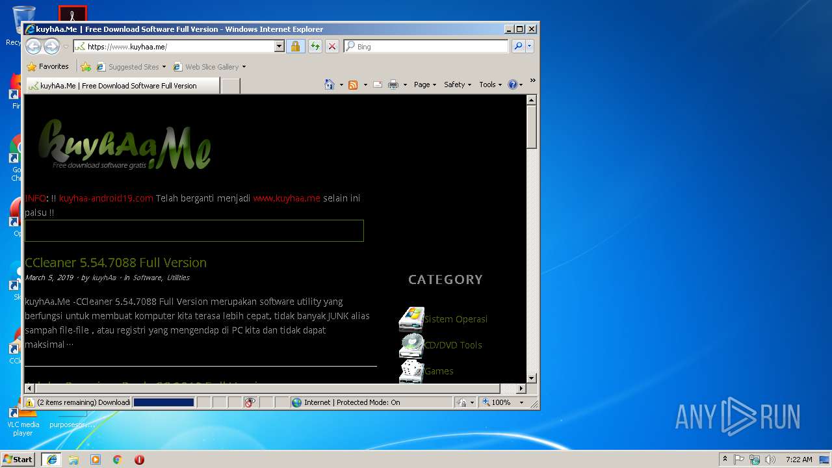Show hidden system tray icons

[725, 459]
